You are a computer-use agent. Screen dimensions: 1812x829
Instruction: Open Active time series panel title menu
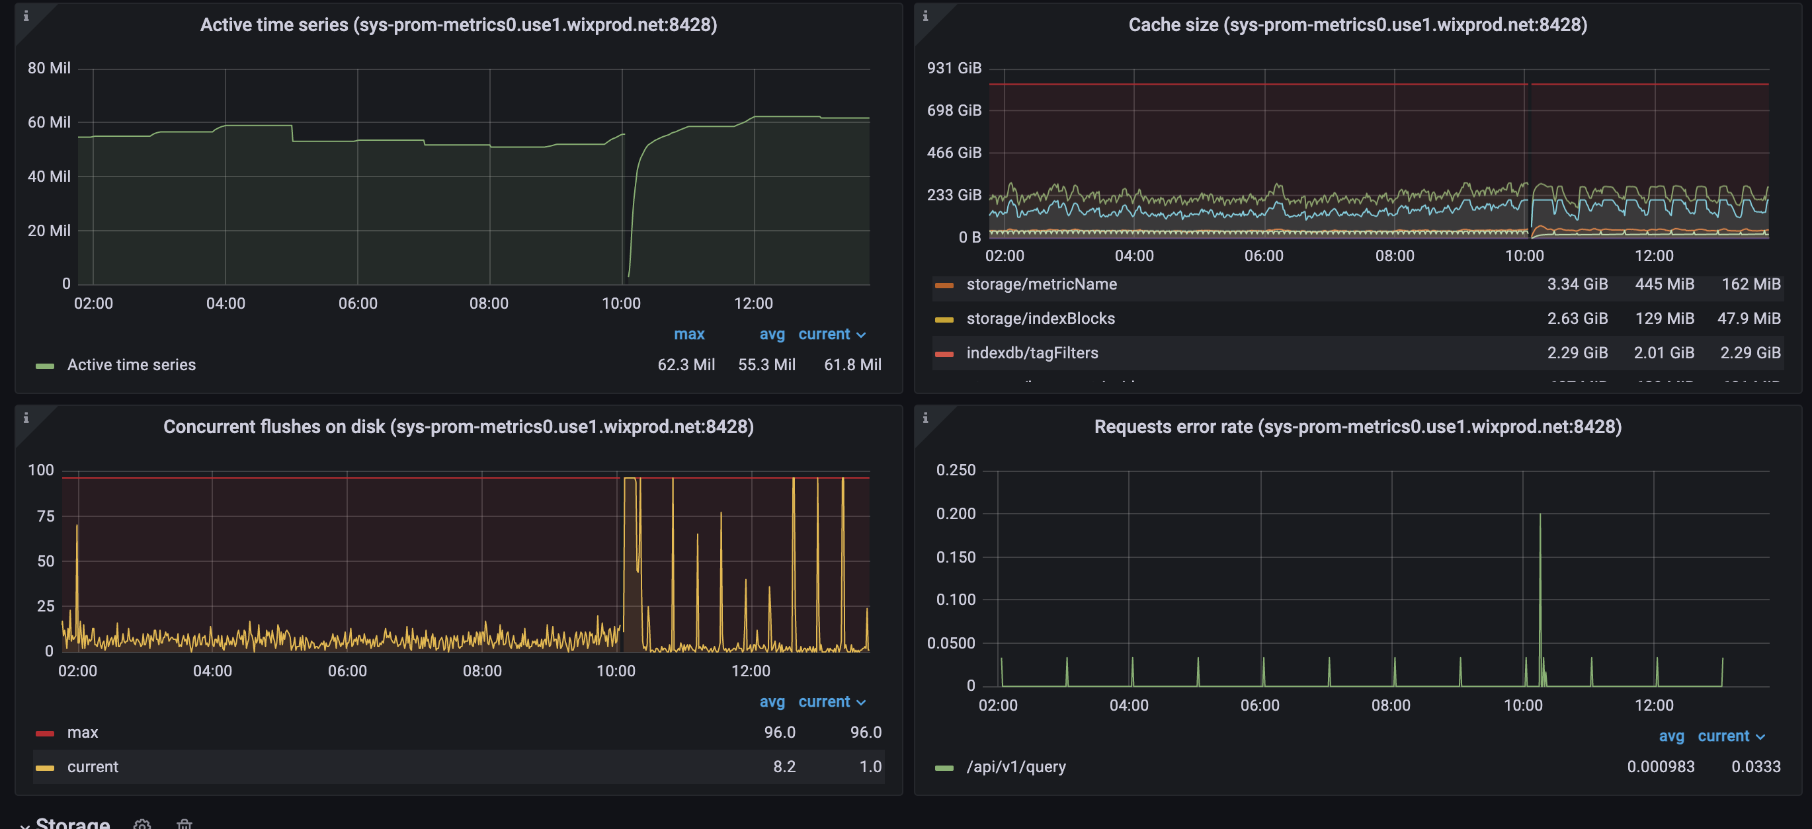click(459, 24)
